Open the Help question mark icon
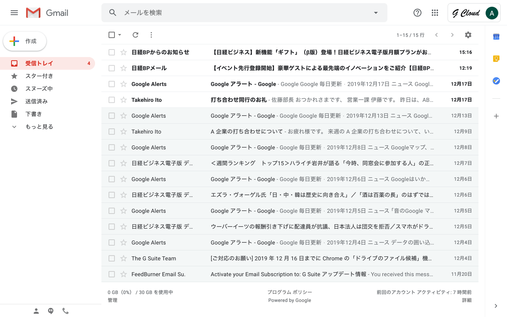This screenshot has width=507, height=317. (417, 13)
